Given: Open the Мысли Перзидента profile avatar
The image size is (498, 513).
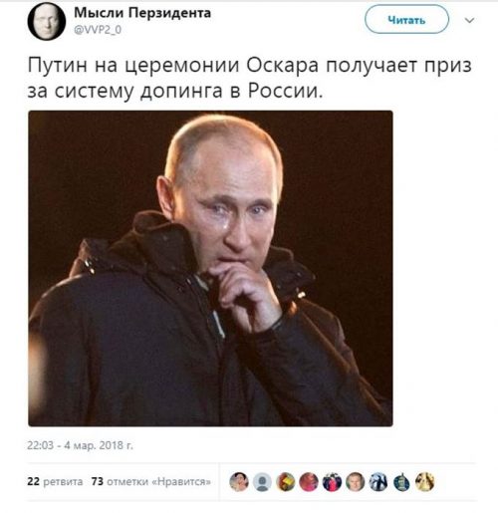Looking at the screenshot, I should click(x=47, y=21).
